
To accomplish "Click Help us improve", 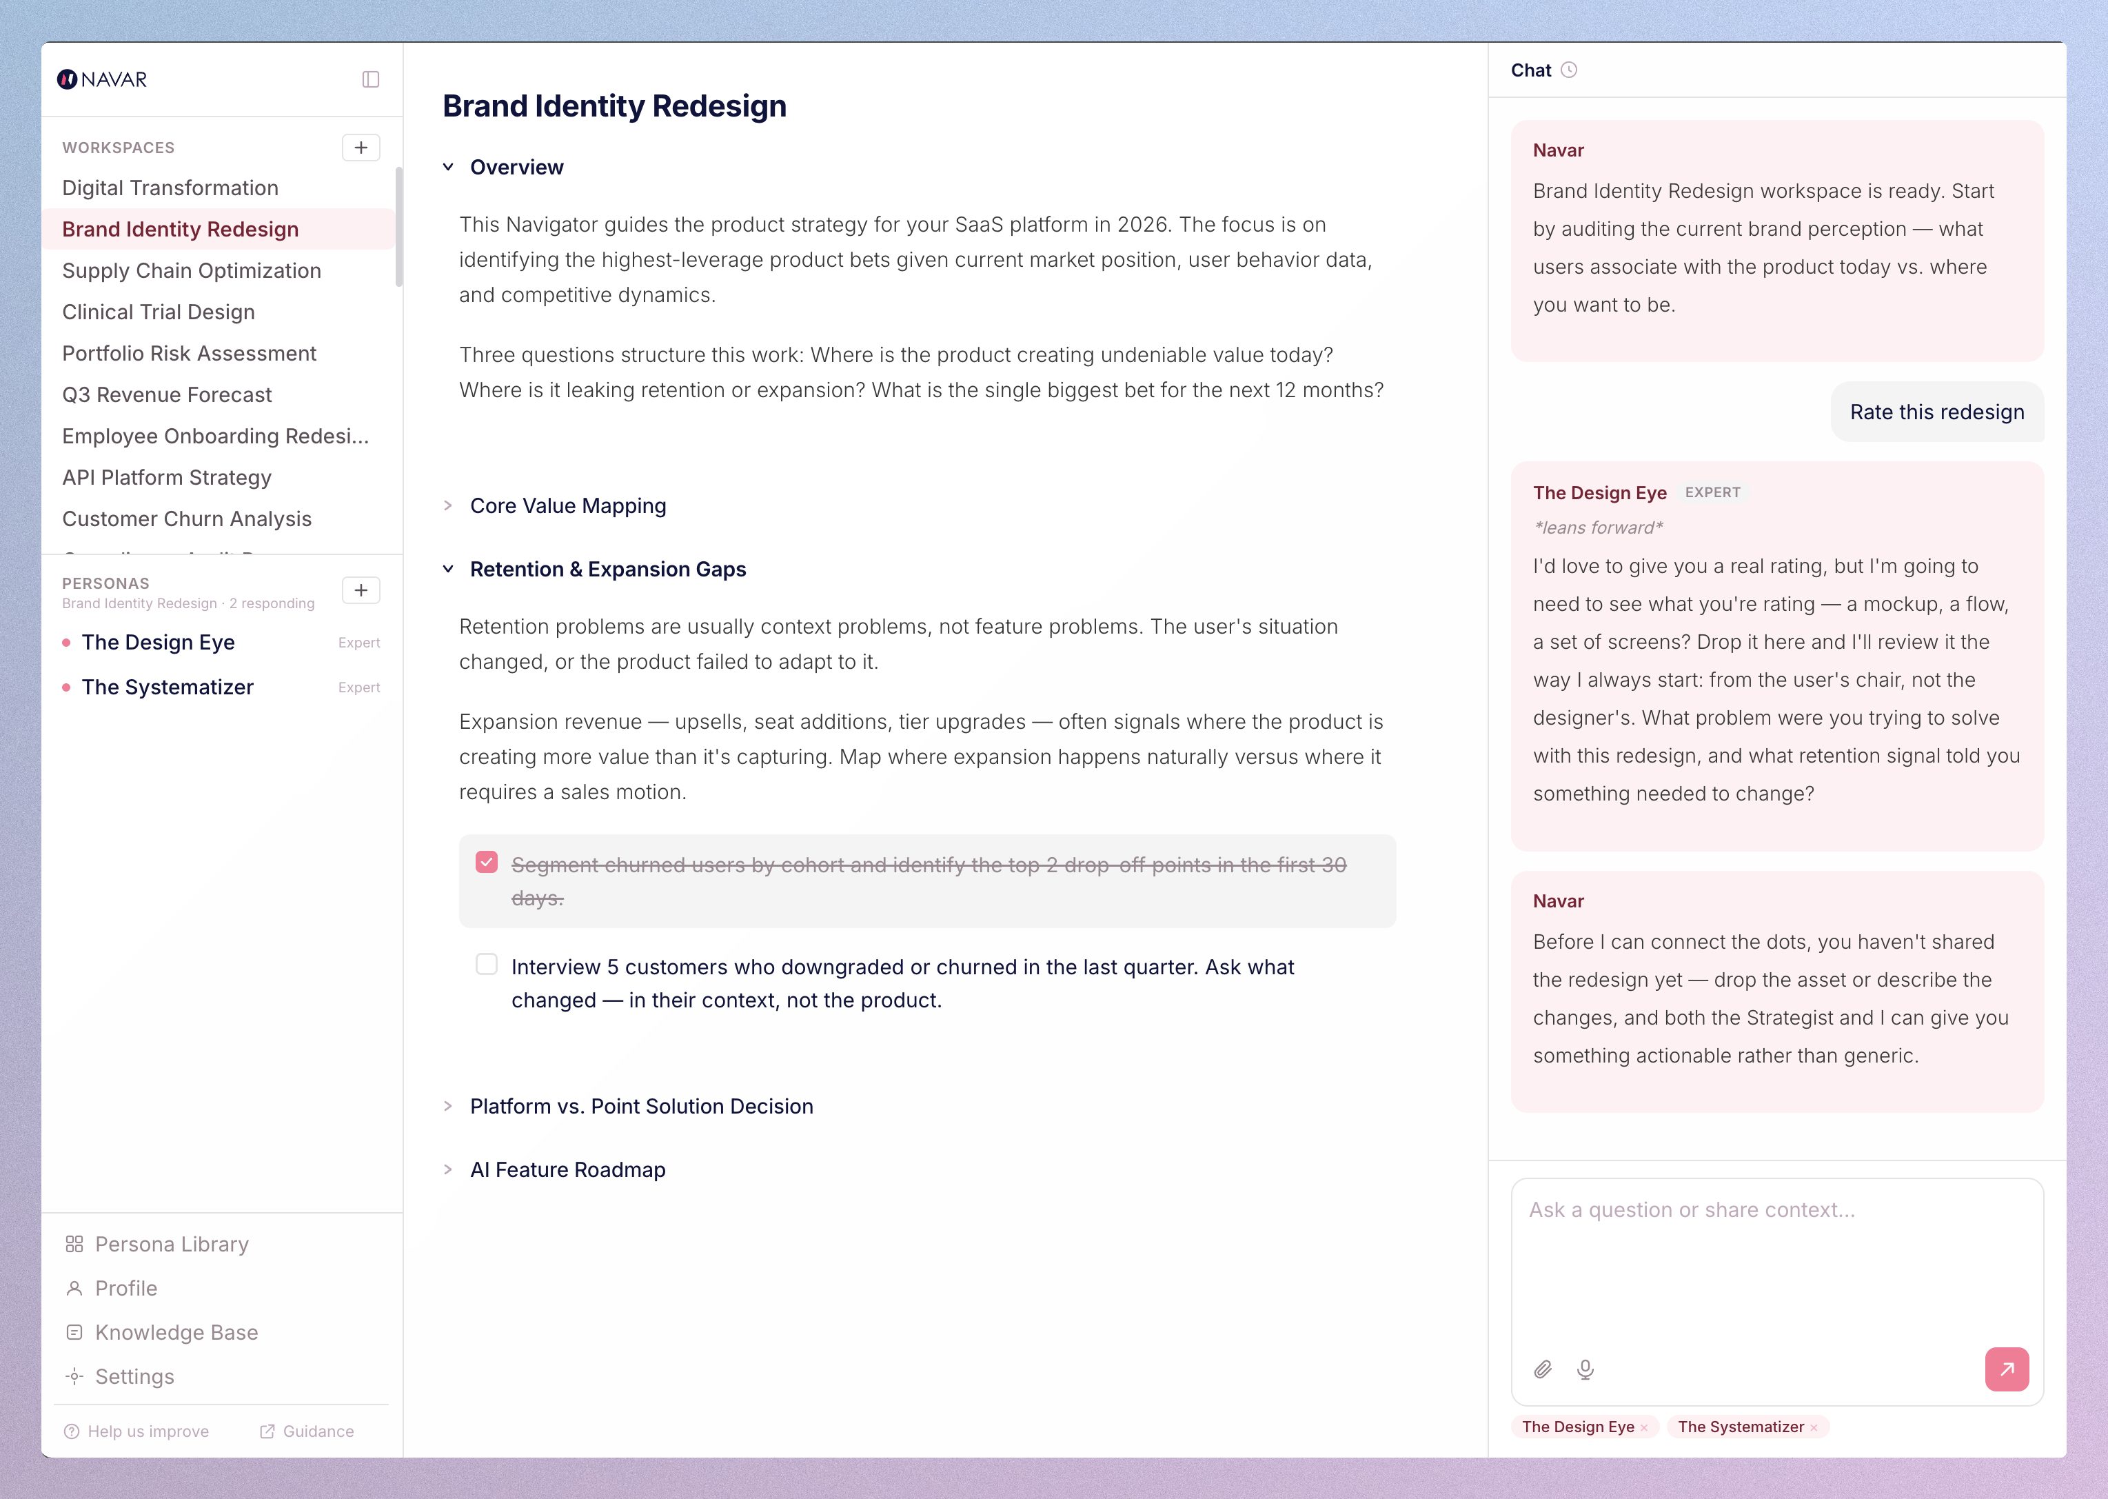I will (x=148, y=1431).
